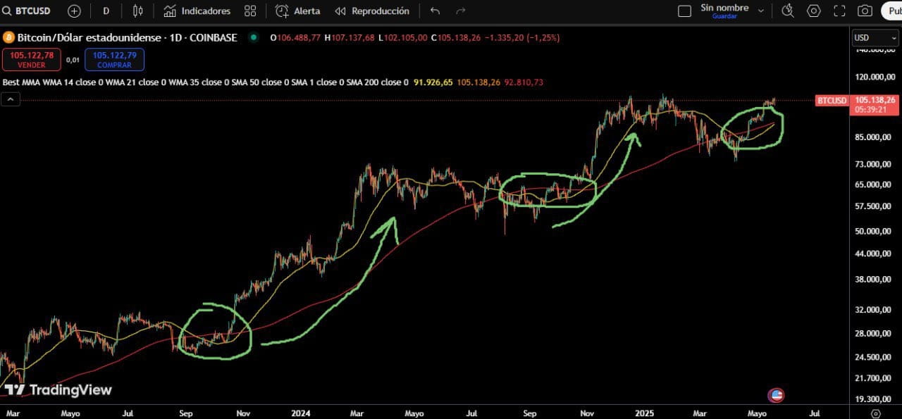902x419 pixels.
Task: Select the chart layout square icon
Action: (x=684, y=11)
